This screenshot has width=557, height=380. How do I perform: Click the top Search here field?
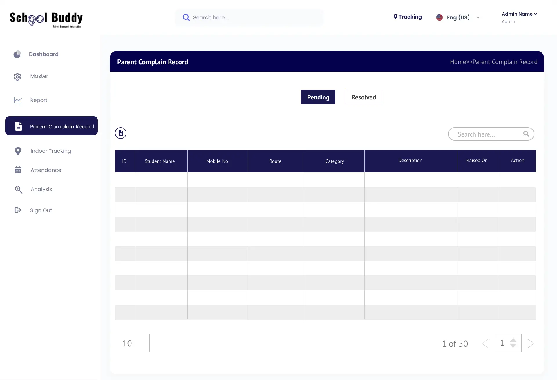(249, 17)
